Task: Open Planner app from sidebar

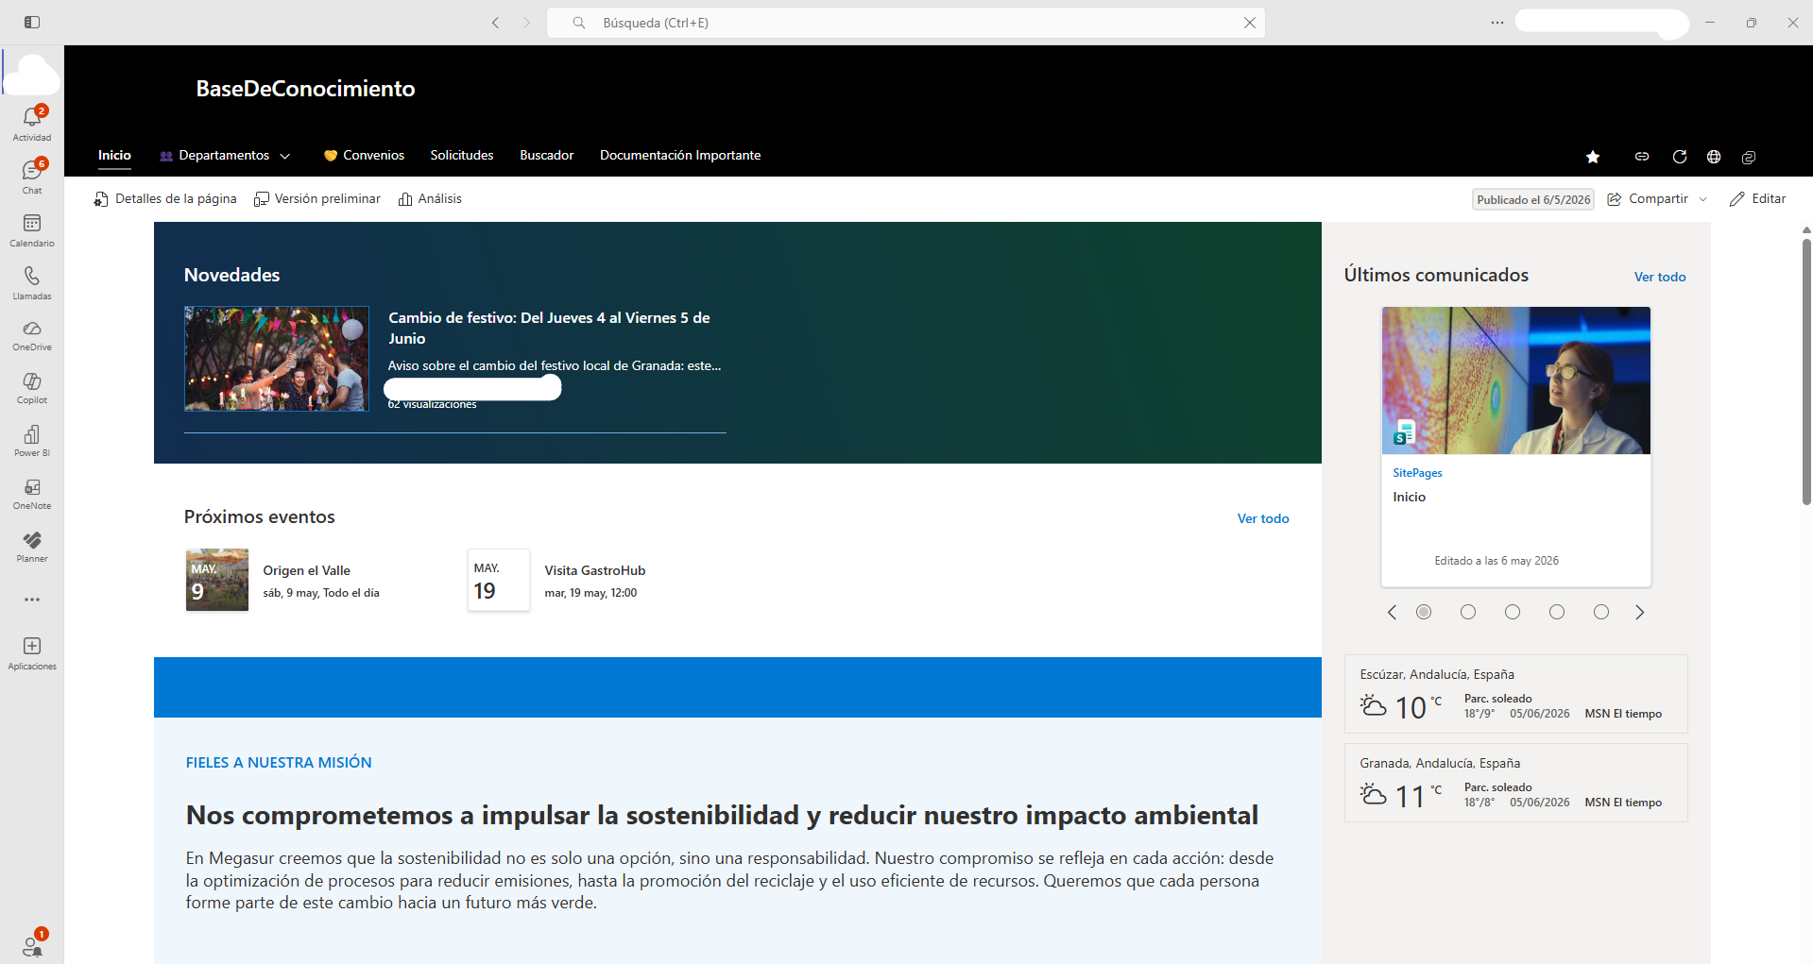Action: [x=32, y=546]
